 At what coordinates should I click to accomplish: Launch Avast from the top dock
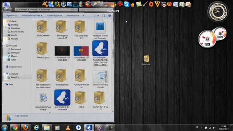(x=45, y=4)
